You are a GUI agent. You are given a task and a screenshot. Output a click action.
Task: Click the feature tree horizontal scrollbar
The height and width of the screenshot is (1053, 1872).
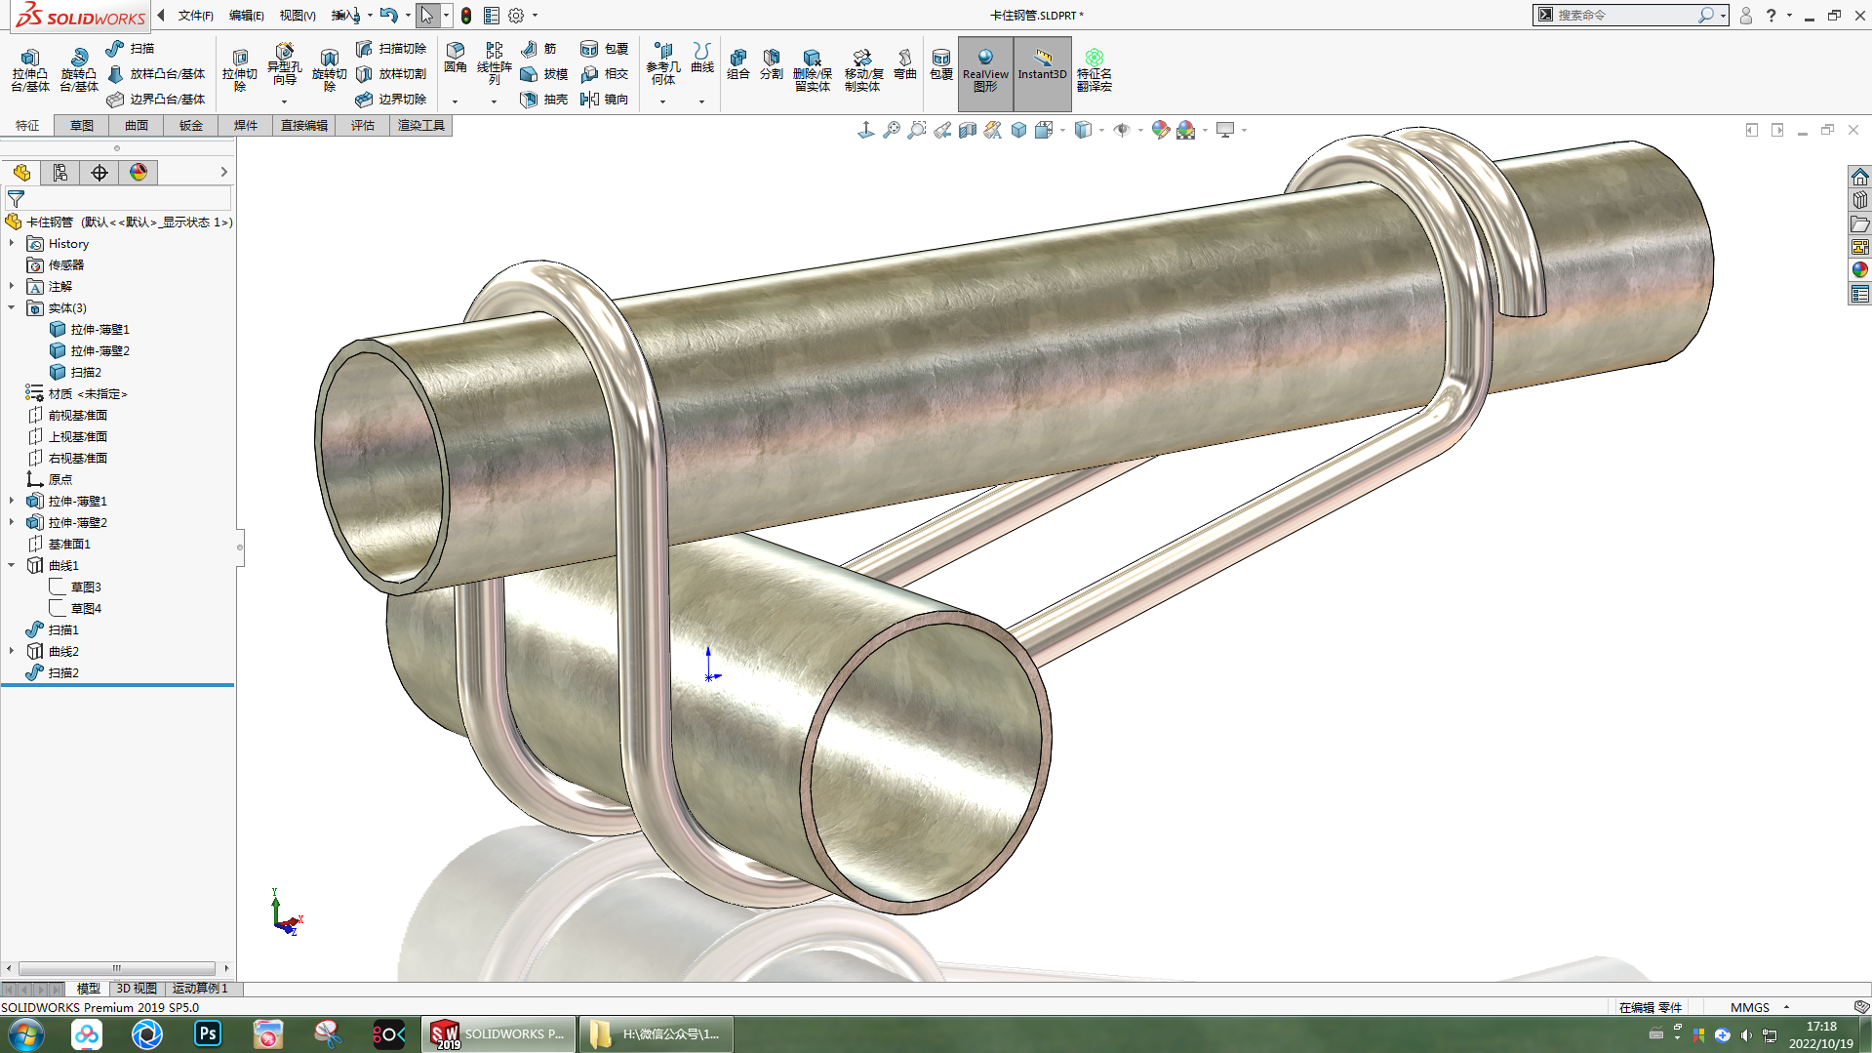pos(117,969)
